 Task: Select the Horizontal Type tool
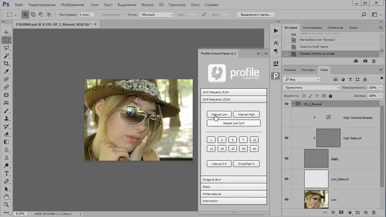[6, 173]
